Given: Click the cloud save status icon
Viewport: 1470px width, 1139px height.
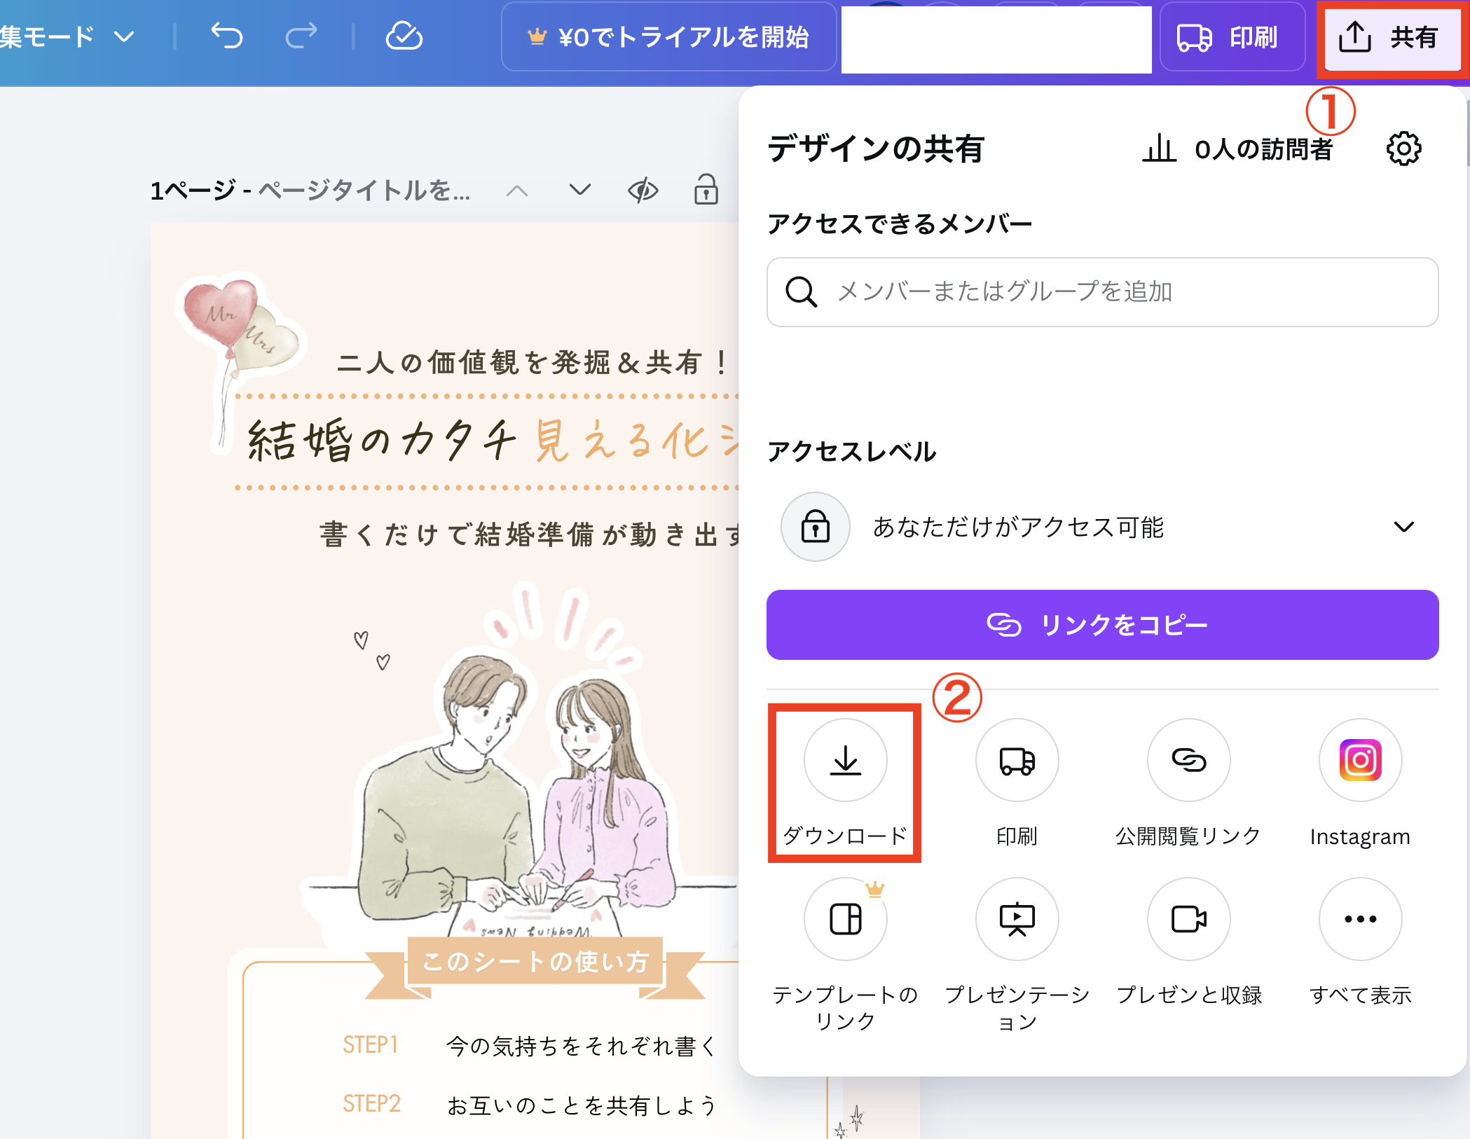Looking at the screenshot, I should coord(404,36).
